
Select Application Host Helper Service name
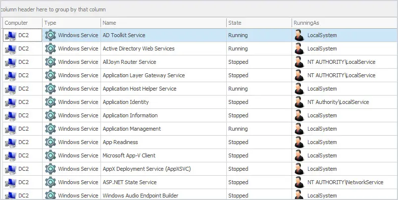[x=140, y=89]
